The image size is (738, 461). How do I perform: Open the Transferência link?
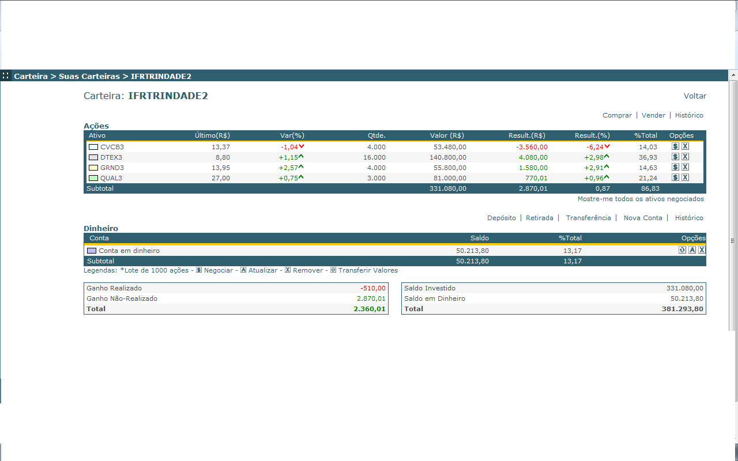(588, 218)
